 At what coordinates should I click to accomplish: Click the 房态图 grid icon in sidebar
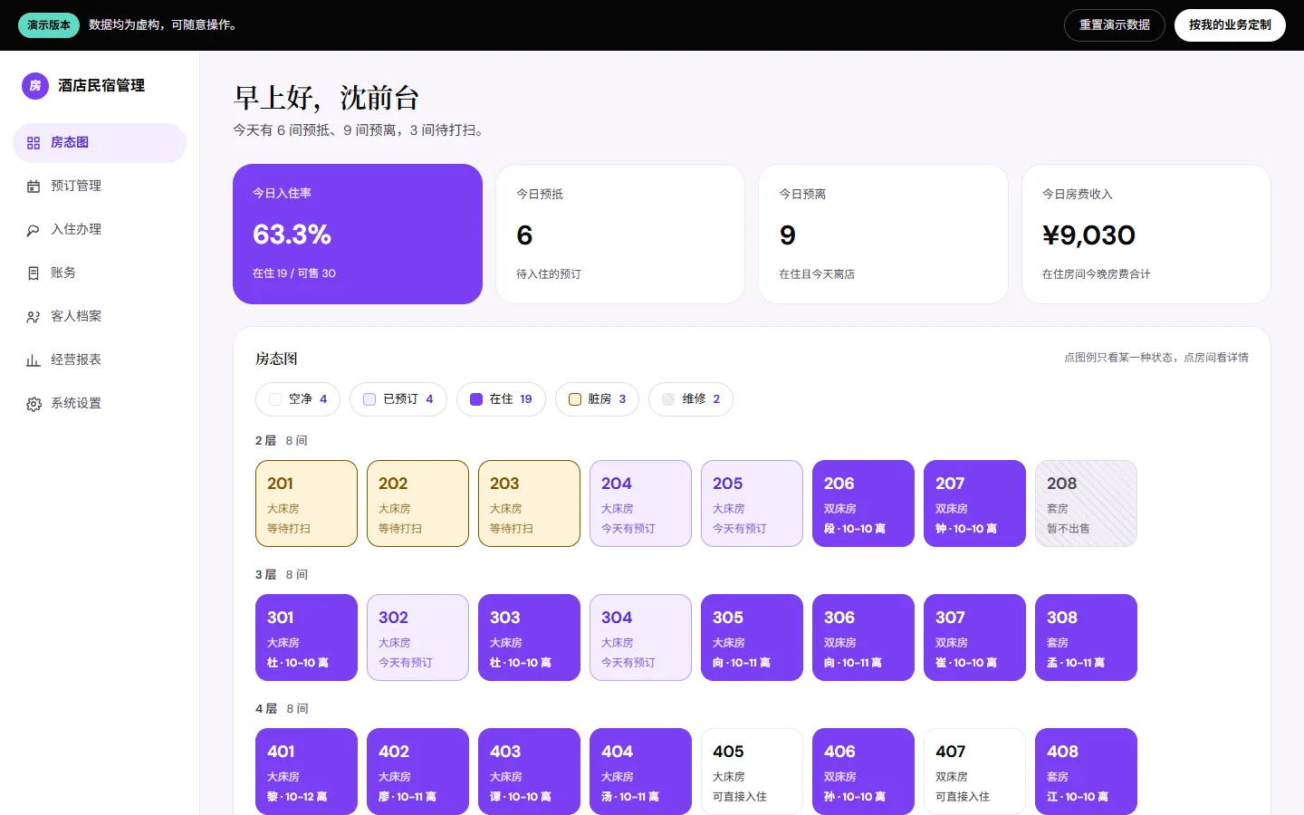pyautogui.click(x=34, y=143)
